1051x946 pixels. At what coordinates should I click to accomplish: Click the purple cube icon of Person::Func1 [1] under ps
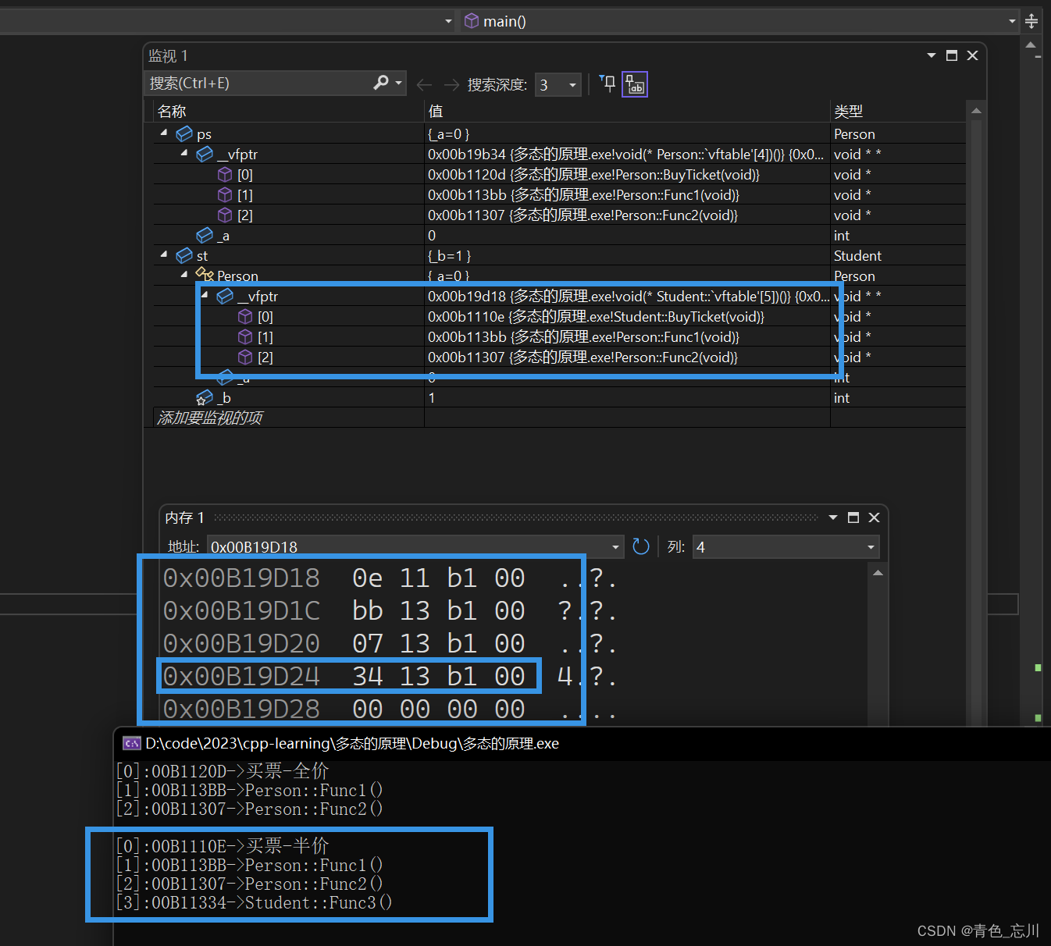tap(225, 194)
